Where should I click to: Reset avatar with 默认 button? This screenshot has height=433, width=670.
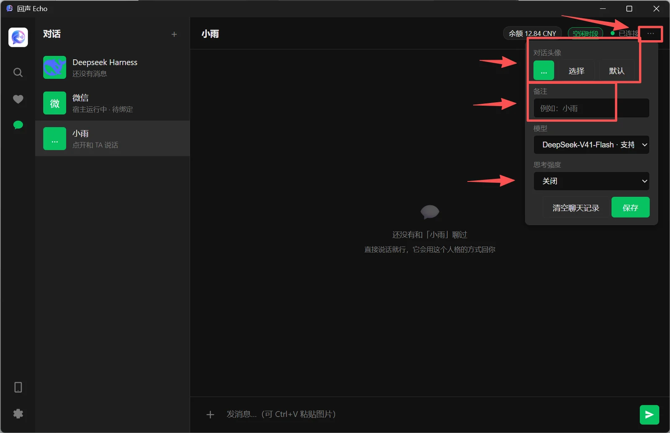click(x=616, y=70)
